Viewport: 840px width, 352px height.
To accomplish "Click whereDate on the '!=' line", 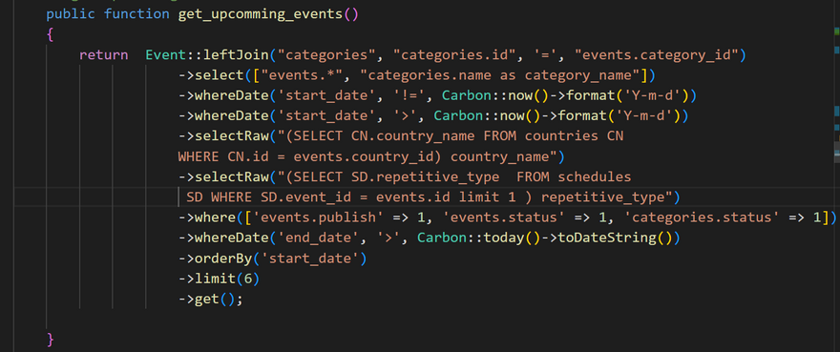I will click(x=231, y=95).
